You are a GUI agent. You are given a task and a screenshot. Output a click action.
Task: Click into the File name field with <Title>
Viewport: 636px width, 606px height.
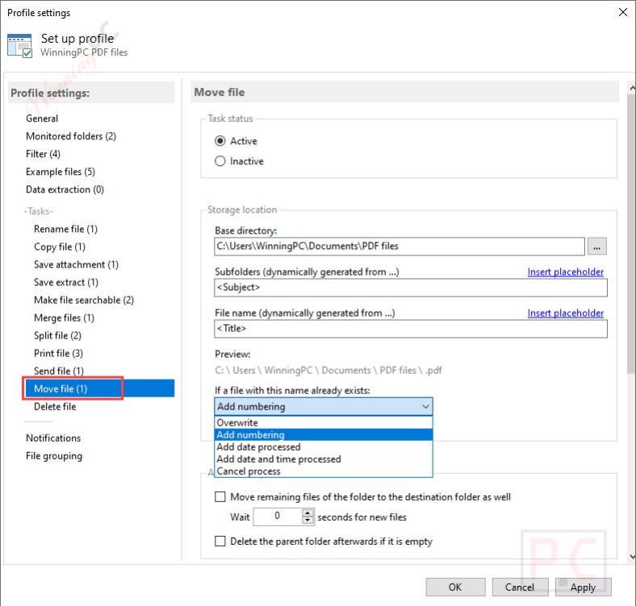(411, 329)
